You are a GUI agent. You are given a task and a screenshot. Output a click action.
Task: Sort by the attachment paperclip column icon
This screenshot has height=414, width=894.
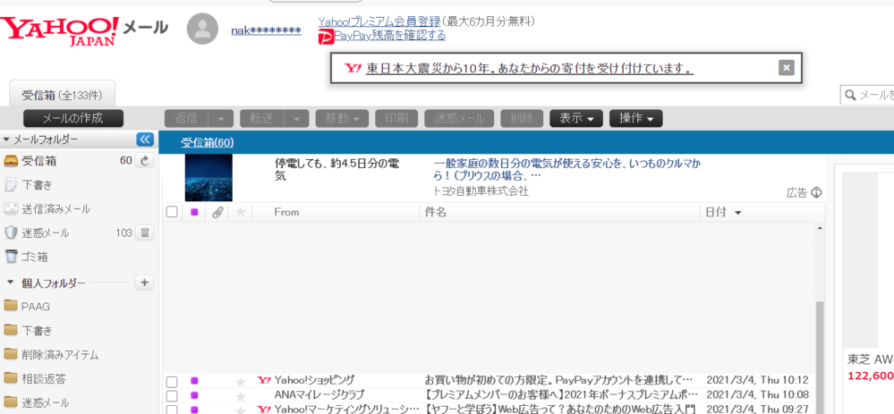tap(217, 213)
